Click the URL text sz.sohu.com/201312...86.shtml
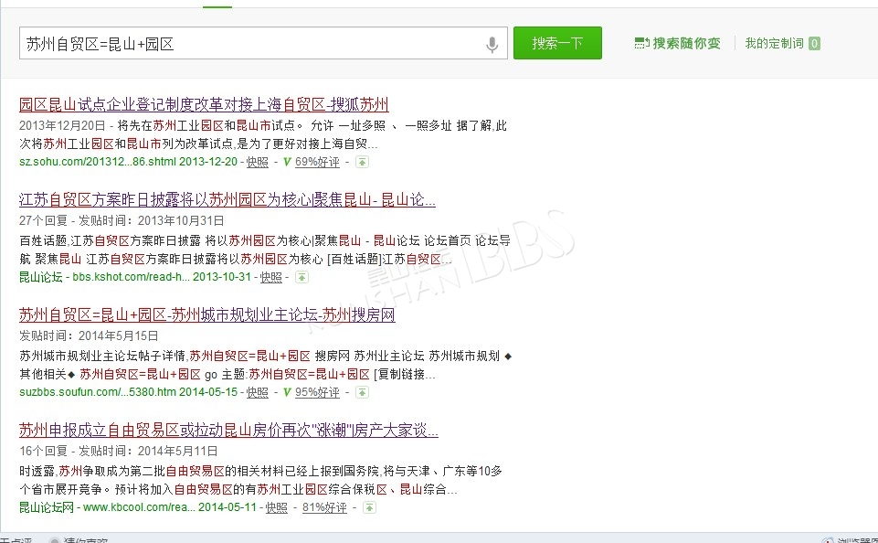 coord(98,162)
